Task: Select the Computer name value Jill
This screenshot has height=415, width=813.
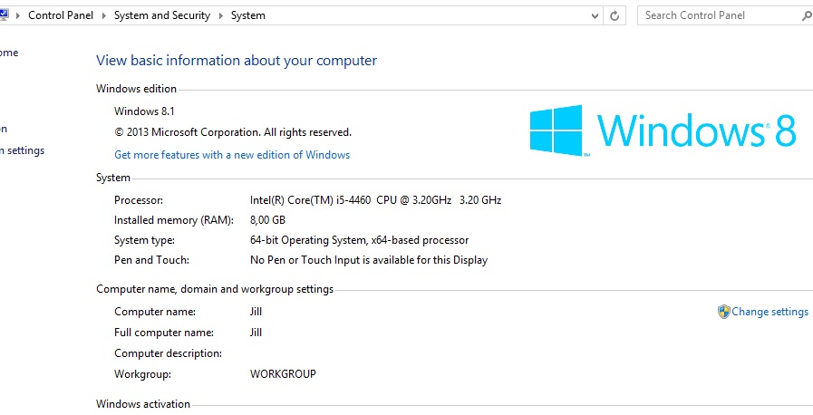Action: coord(256,312)
